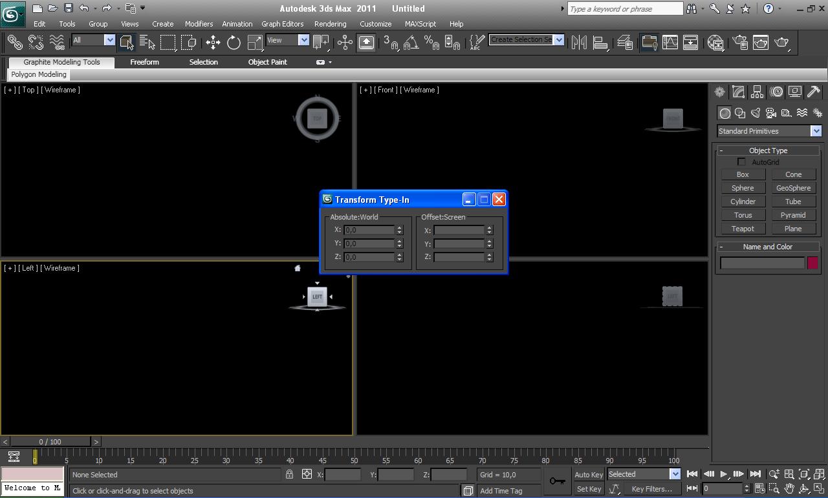This screenshot has width=828, height=498.
Task: Click the Mirror tool icon
Action: click(x=580, y=43)
